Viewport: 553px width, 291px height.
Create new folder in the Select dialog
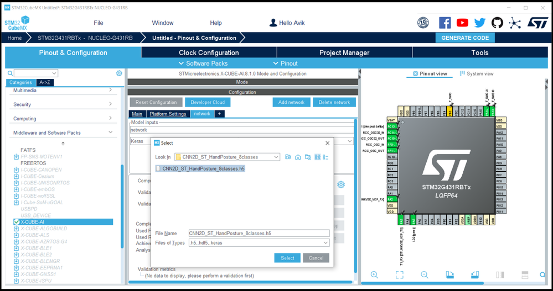[x=308, y=157]
